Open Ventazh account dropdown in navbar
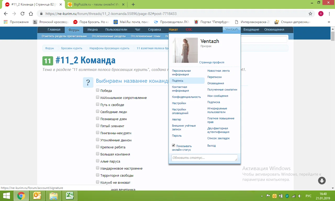 pos(232,30)
